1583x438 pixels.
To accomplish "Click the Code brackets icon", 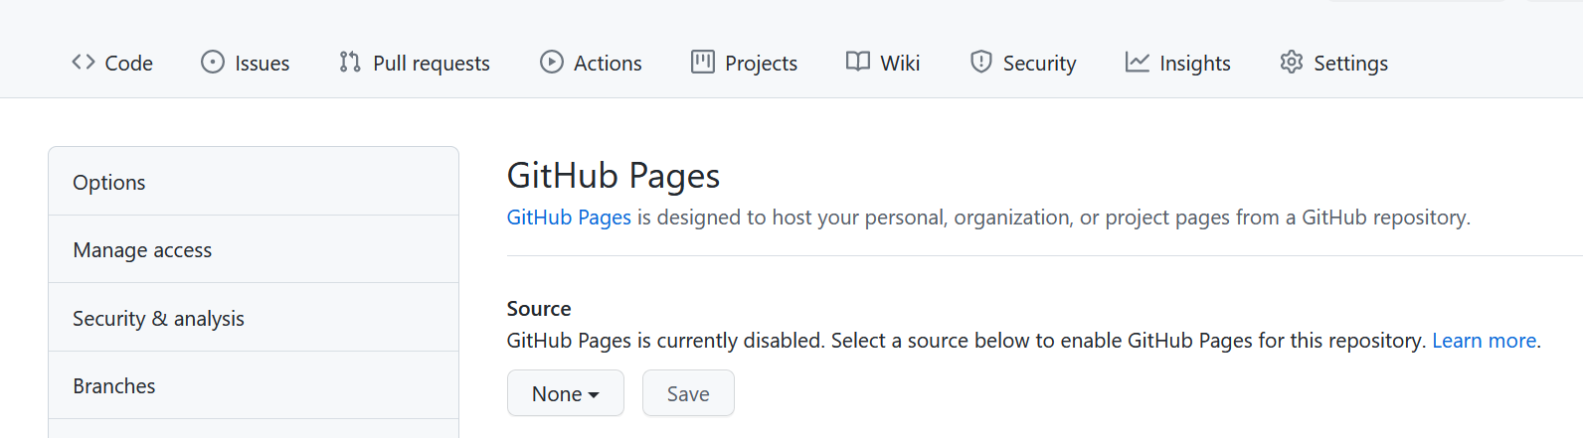I will 84,63.
